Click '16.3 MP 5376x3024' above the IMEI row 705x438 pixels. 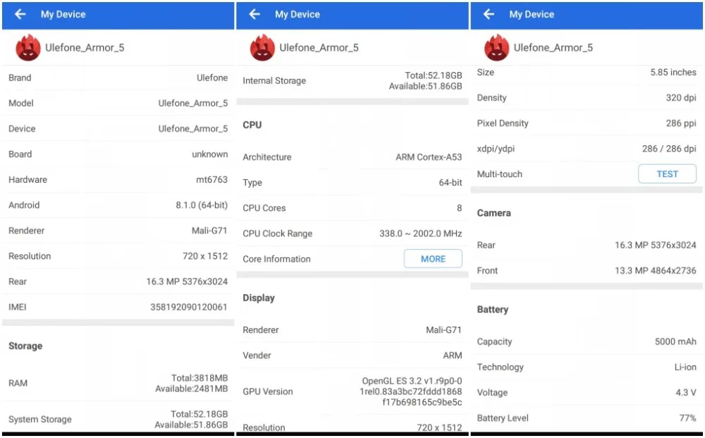point(187,281)
